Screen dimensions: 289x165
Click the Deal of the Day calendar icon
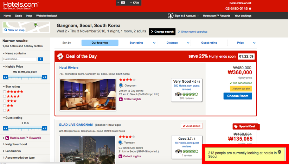tap(60, 56)
